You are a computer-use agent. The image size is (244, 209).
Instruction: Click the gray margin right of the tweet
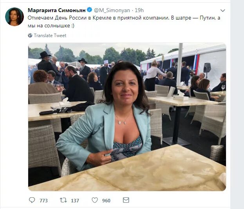pos(237,104)
